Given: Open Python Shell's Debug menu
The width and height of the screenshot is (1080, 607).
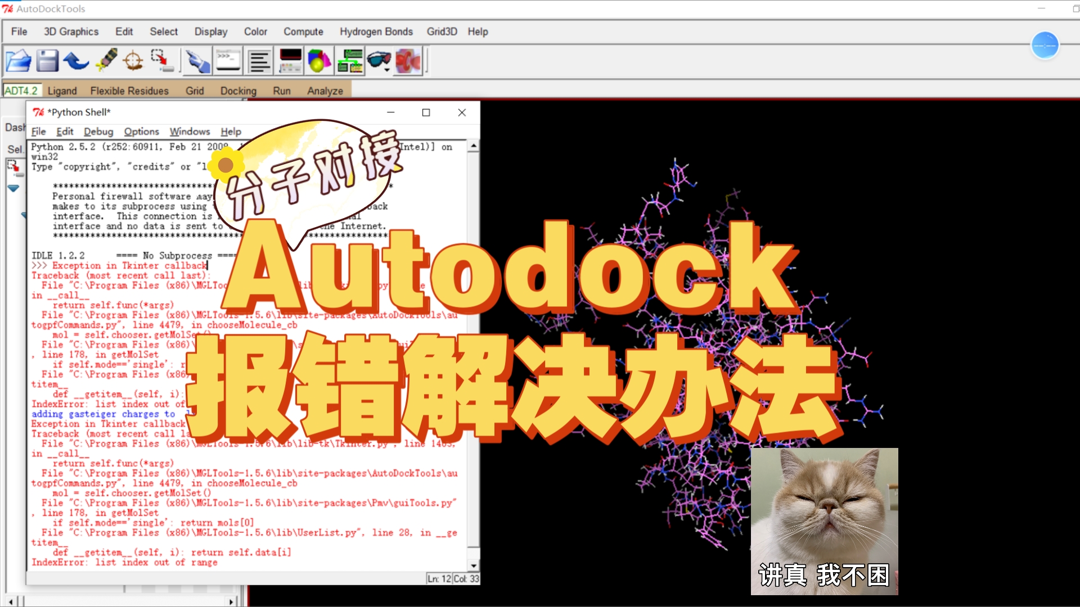Looking at the screenshot, I should pyautogui.click(x=98, y=132).
